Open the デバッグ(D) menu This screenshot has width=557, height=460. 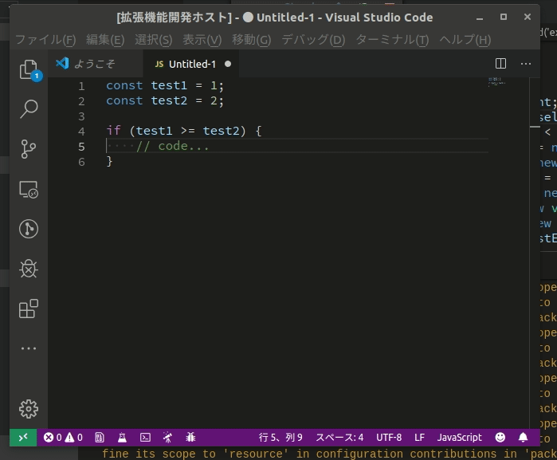(313, 39)
